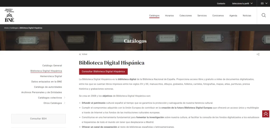270x128 pixels.
Task: Open the Selecciona tu perfil dropdown
Action: point(242,3)
